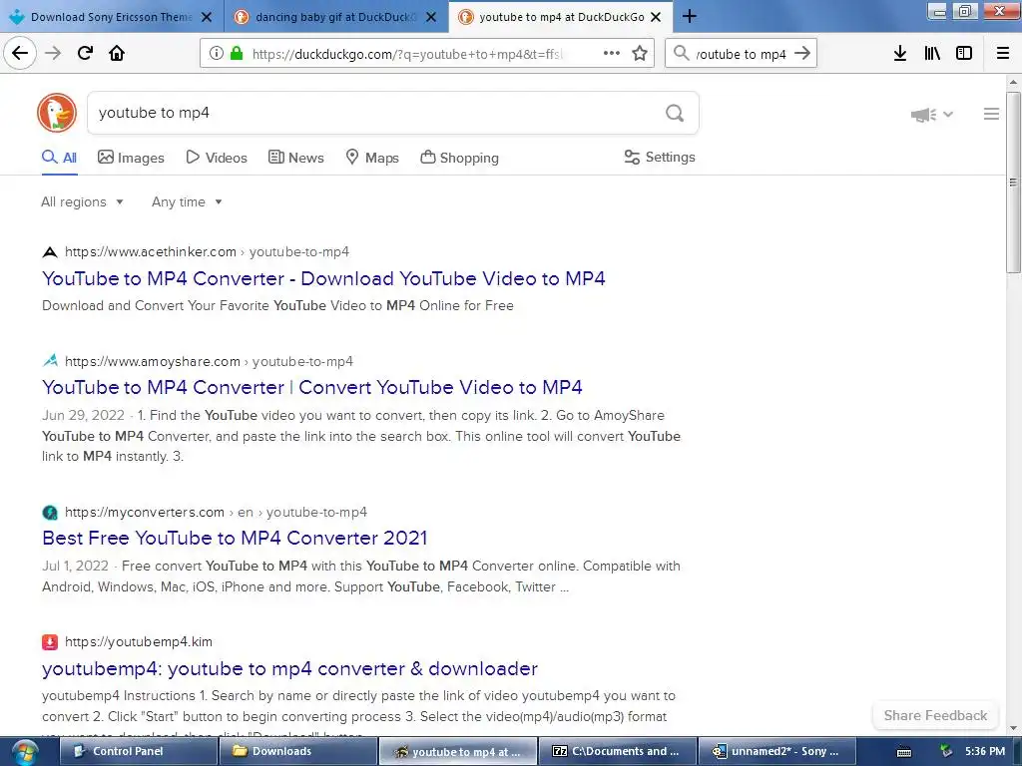Screen dimensions: 1022x766
Task: Open YouTube to MP4 Converter | Convert link
Action: click(311, 388)
